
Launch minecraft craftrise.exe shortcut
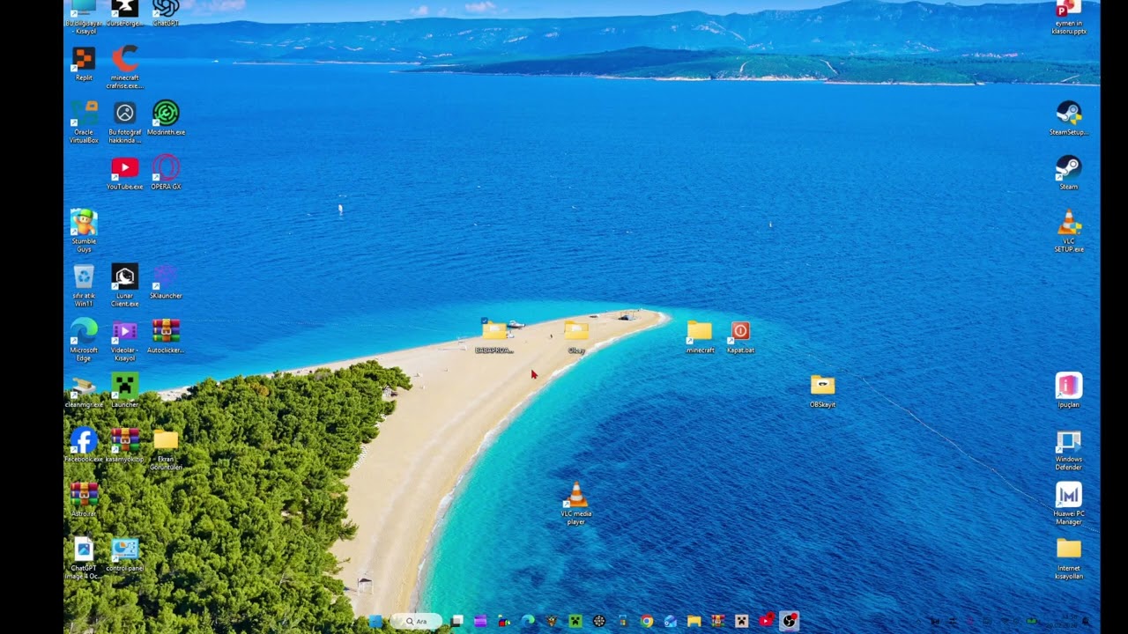(x=124, y=67)
